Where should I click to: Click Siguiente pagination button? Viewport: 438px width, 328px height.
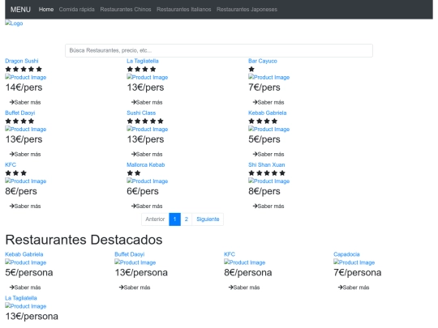click(208, 219)
